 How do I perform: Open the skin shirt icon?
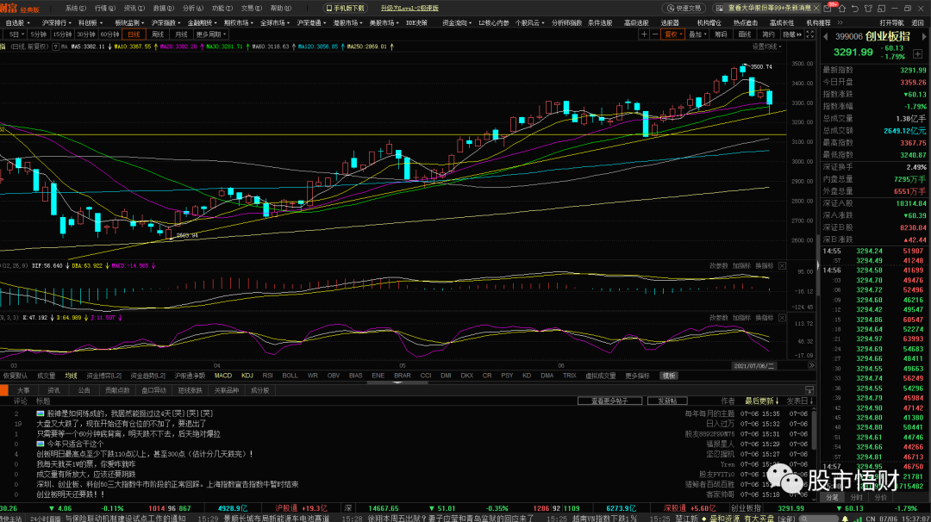[868, 9]
